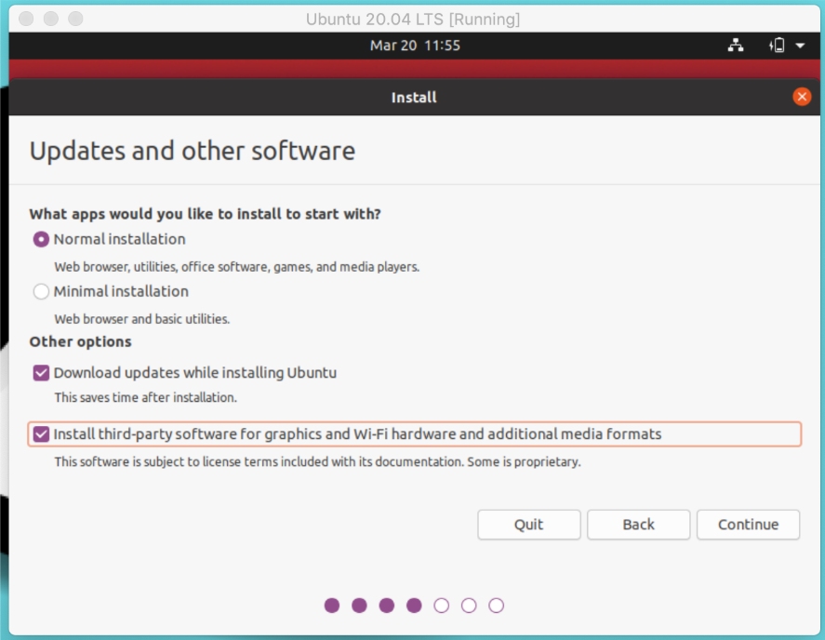Toggle the Install third-party software checkbox
This screenshot has height=640, width=825.
[x=41, y=434]
